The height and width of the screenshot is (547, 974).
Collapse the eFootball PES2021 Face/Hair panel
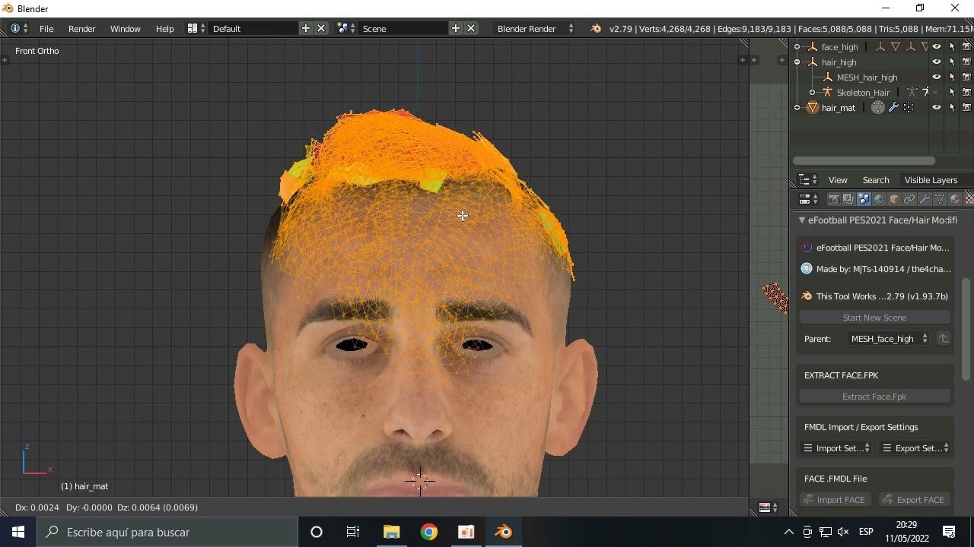(x=801, y=220)
